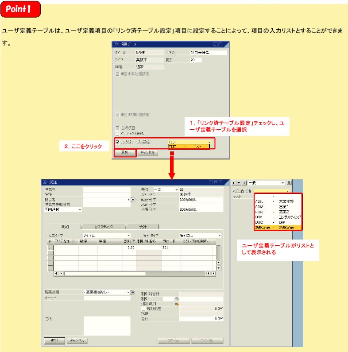Click table vertical scroll up arrow
The height and width of the screenshot is (352, 348).
218,263
